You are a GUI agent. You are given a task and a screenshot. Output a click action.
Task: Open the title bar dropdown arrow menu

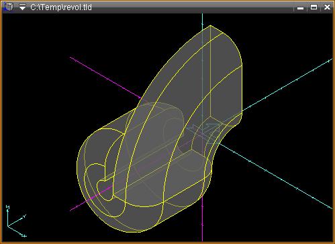coord(22,7)
